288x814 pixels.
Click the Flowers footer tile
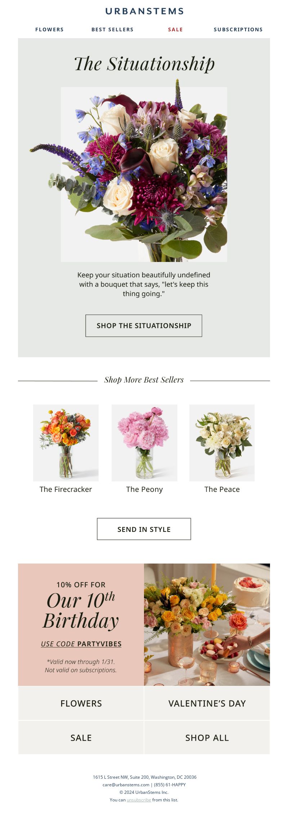[x=81, y=703]
